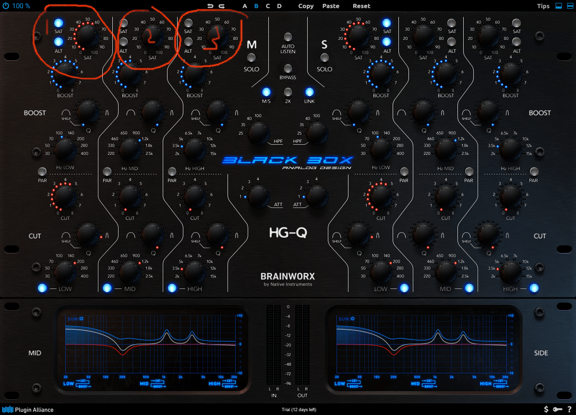Click the Side low band SAT knob

358,36
